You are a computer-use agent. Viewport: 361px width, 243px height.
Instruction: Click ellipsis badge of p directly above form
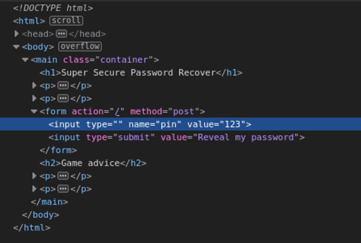[x=63, y=98]
